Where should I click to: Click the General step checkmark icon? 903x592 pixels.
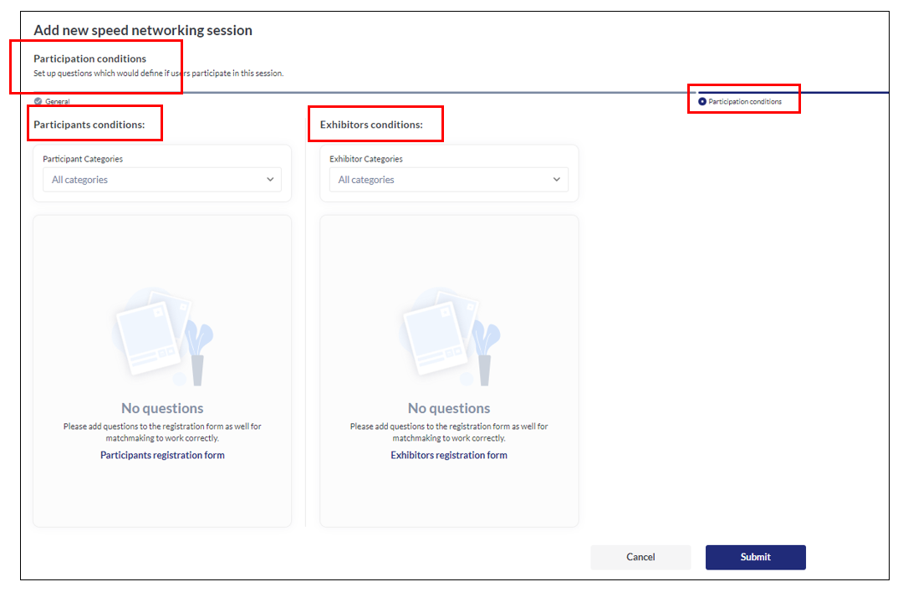(x=38, y=101)
